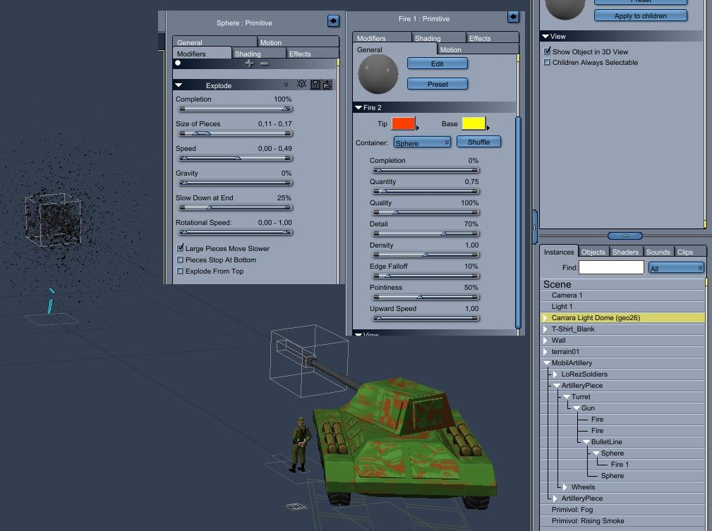Switch to Shaders tab in scene panel

click(x=625, y=252)
